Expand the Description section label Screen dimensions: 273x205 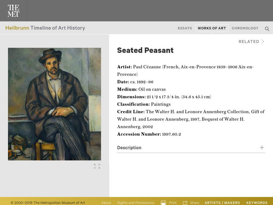coord(129,148)
